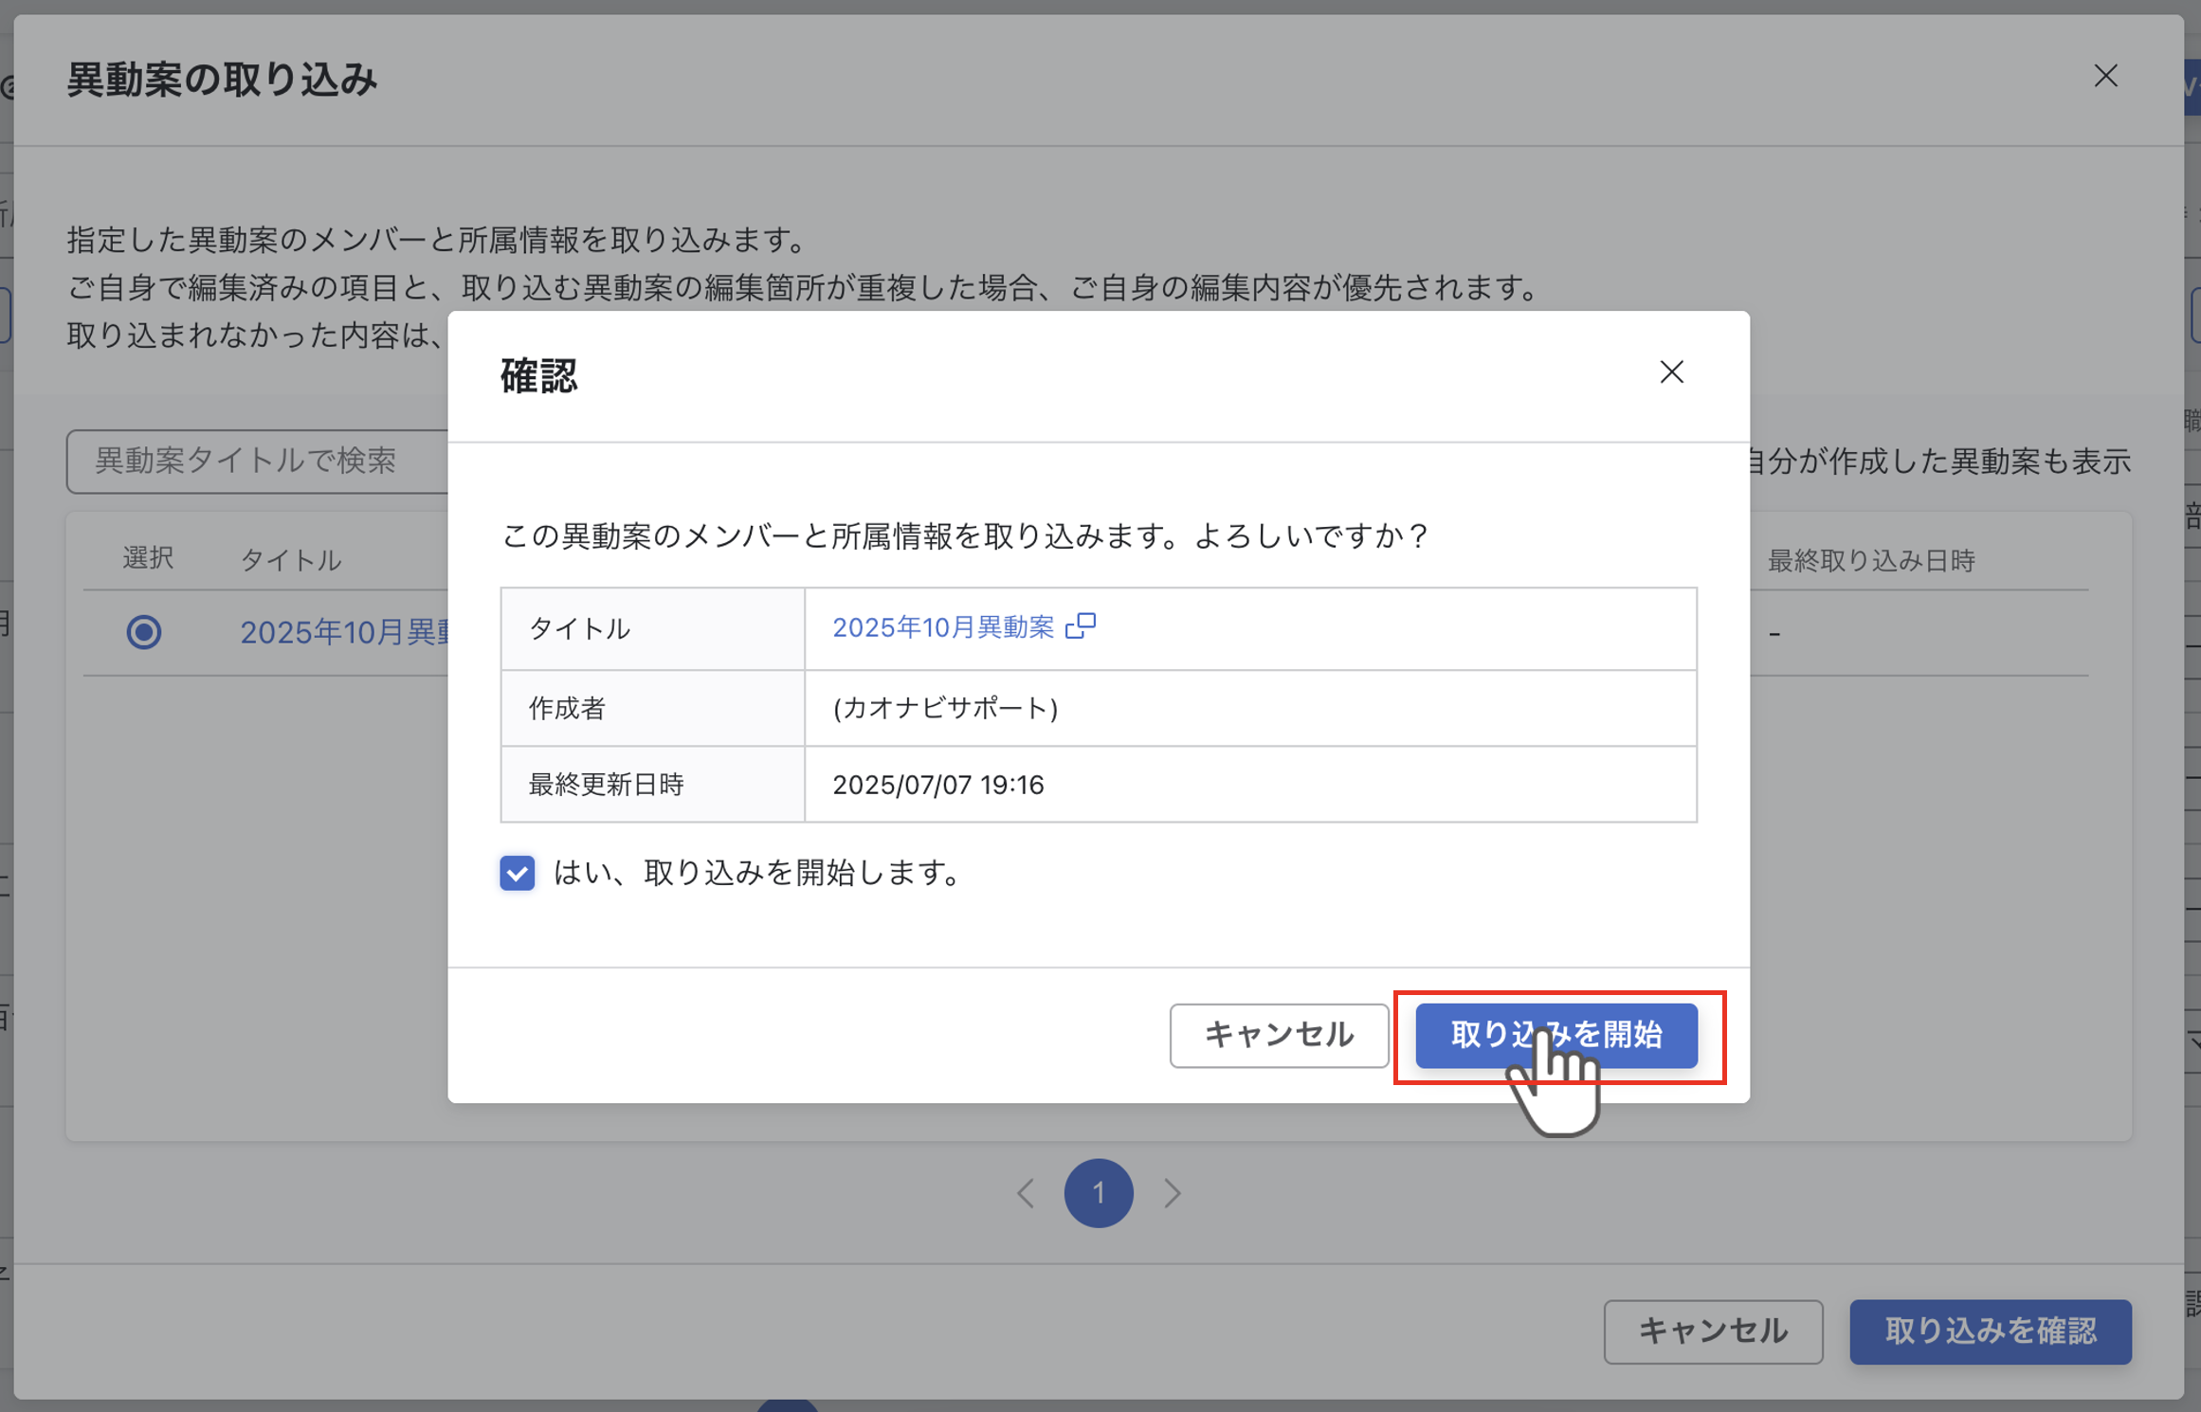Image resolution: width=2201 pixels, height=1412 pixels.
Task: Click the タイトル column header in list
Action: [291, 560]
